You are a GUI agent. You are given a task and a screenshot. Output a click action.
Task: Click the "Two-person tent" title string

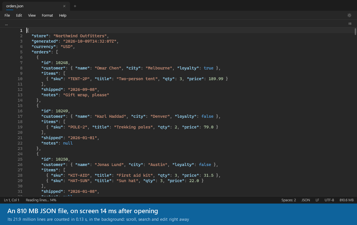(137, 79)
